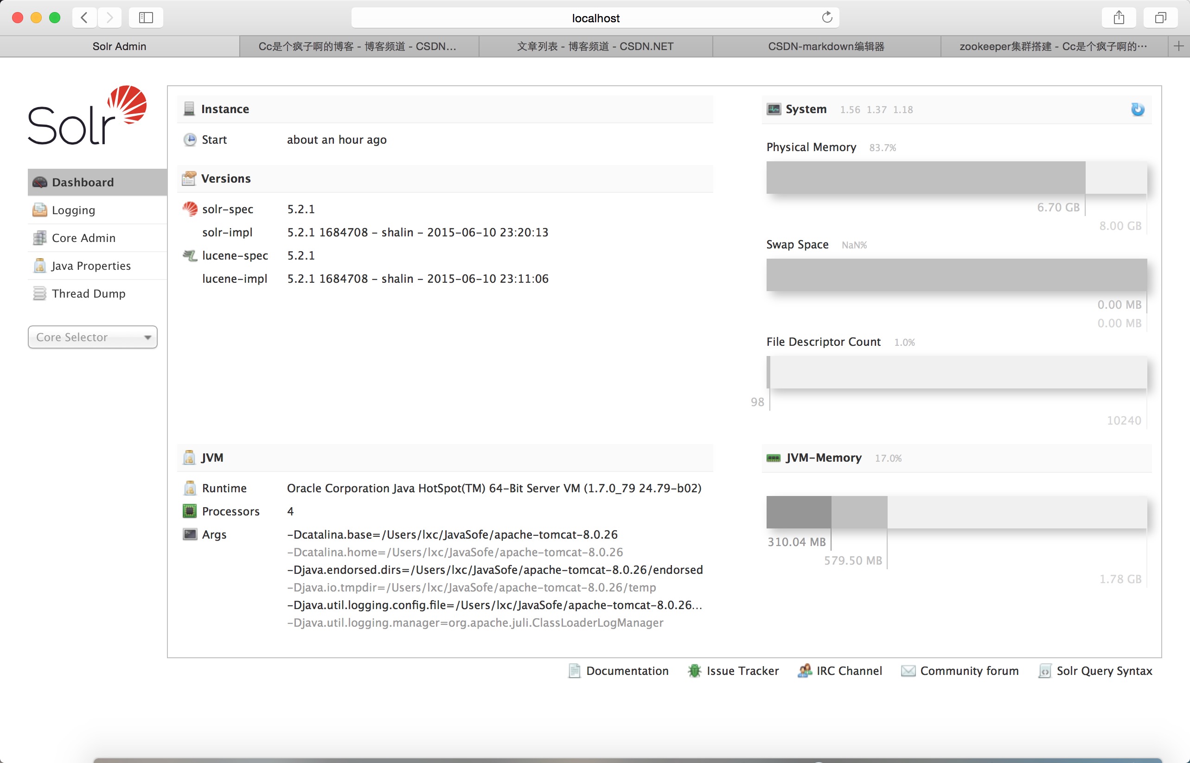1190x763 pixels.
Task: Click the Logging icon in sidebar
Action: click(39, 210)
